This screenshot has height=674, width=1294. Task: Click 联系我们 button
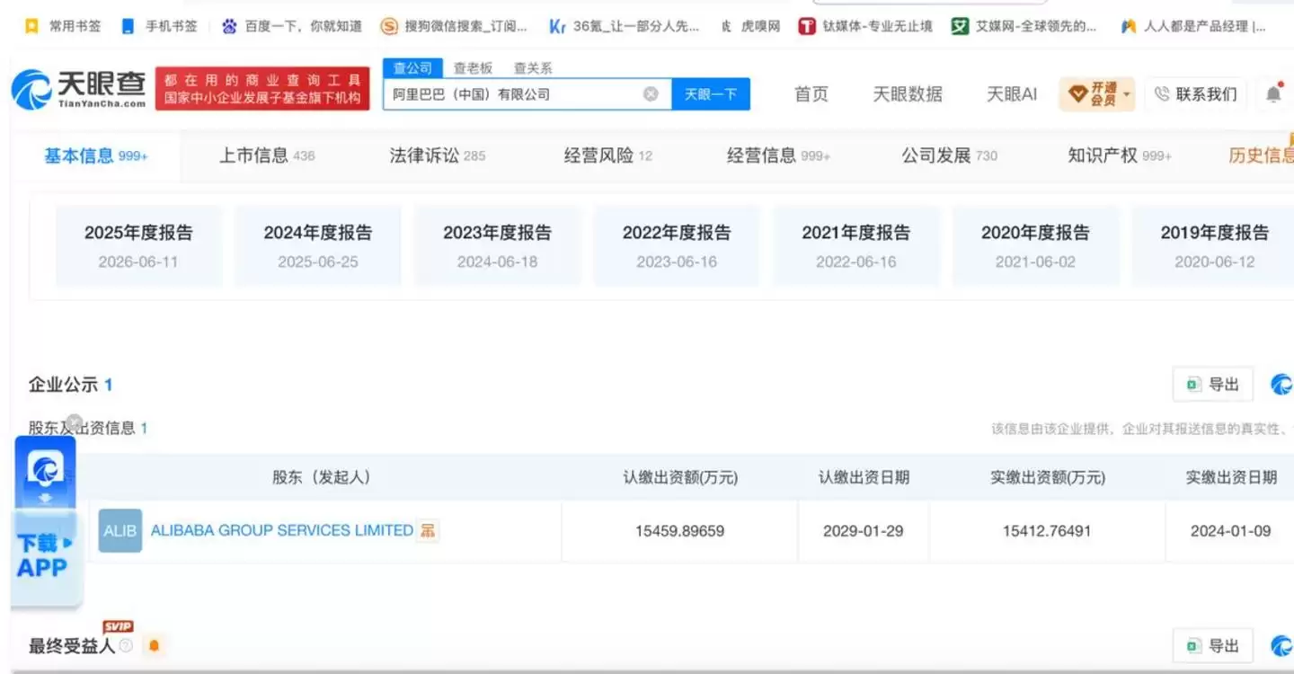[1195, 94]
